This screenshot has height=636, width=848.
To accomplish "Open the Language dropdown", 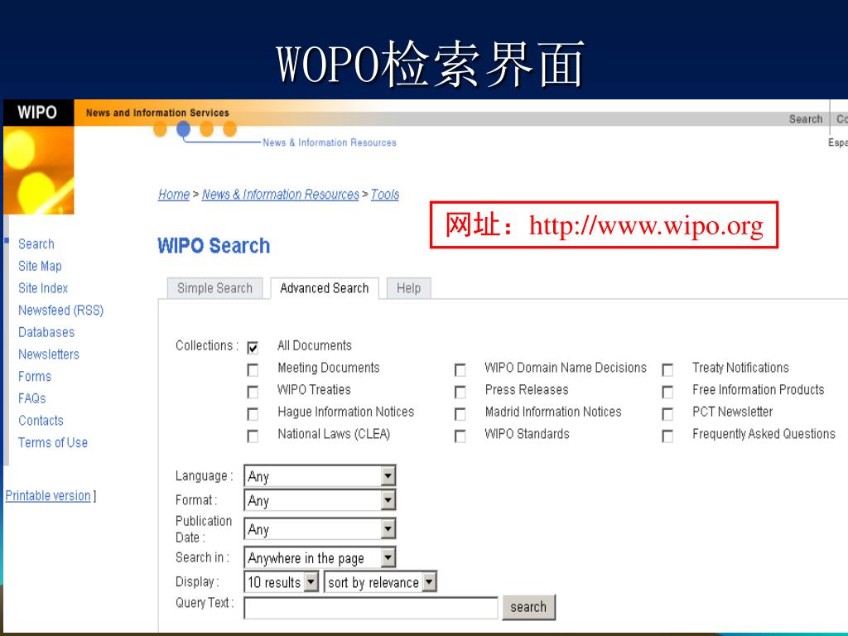I will (x=320, y=476).
